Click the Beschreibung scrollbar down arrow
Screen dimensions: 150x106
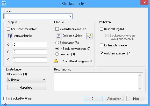pos(140,88)
